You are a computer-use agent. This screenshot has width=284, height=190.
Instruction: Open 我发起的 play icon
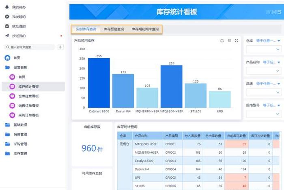point(7,17)
